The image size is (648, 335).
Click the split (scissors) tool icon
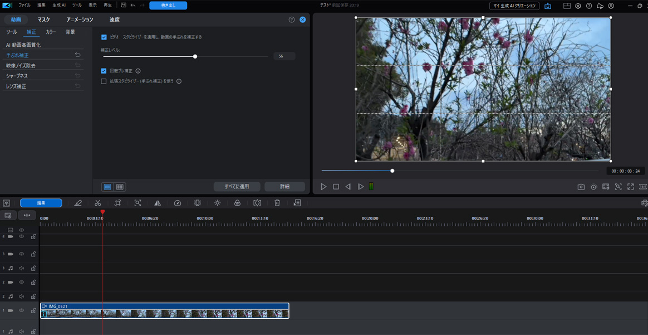point(98,203)
